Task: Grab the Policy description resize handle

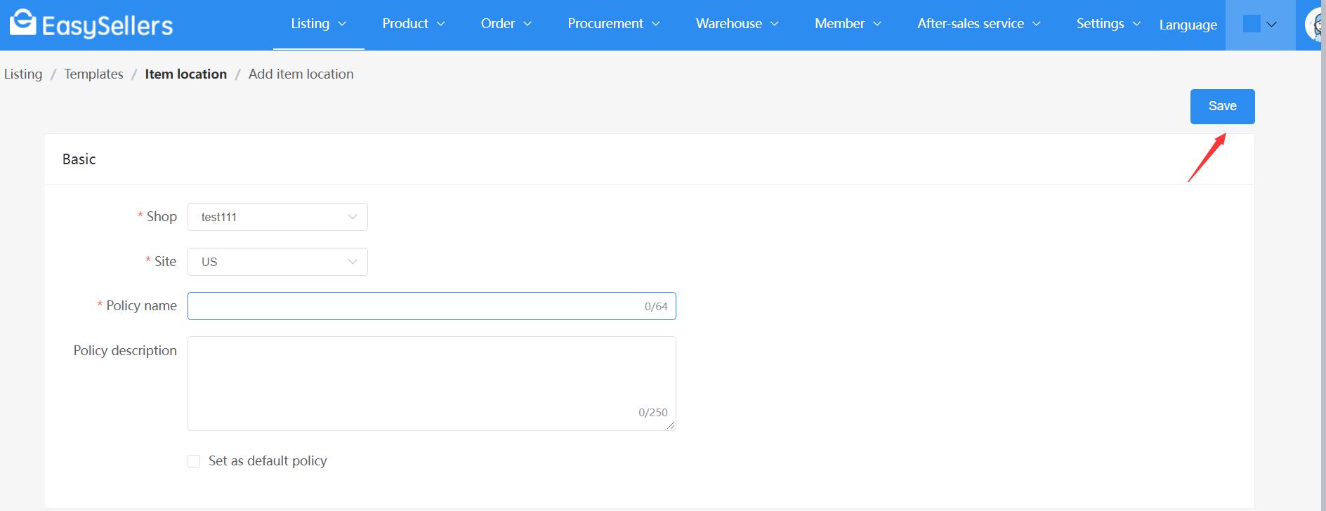Action: click(x=671, y=425)
